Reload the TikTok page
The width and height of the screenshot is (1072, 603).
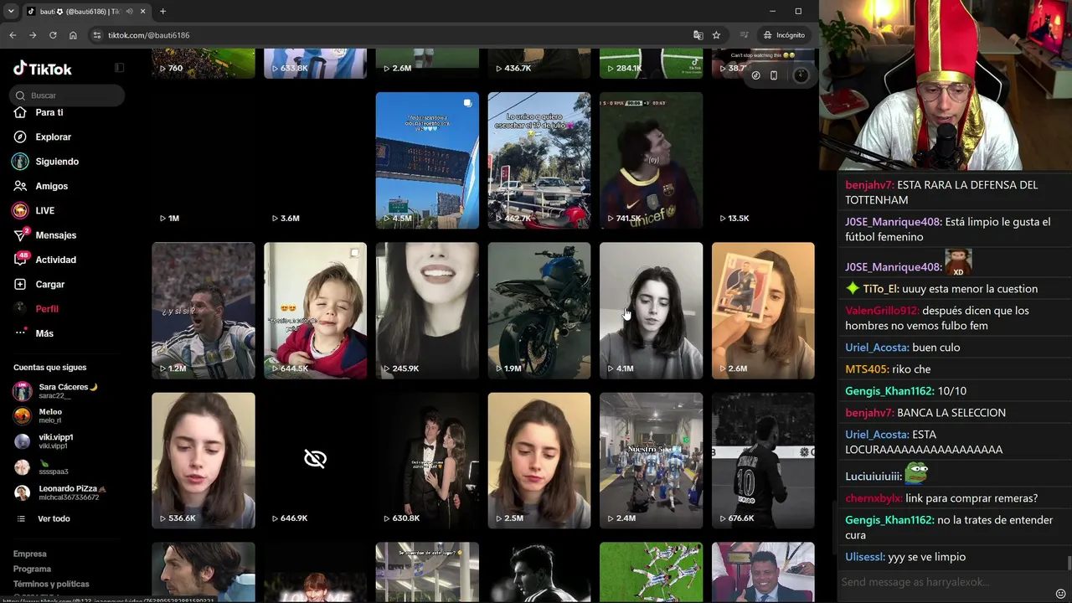point(53,35)
